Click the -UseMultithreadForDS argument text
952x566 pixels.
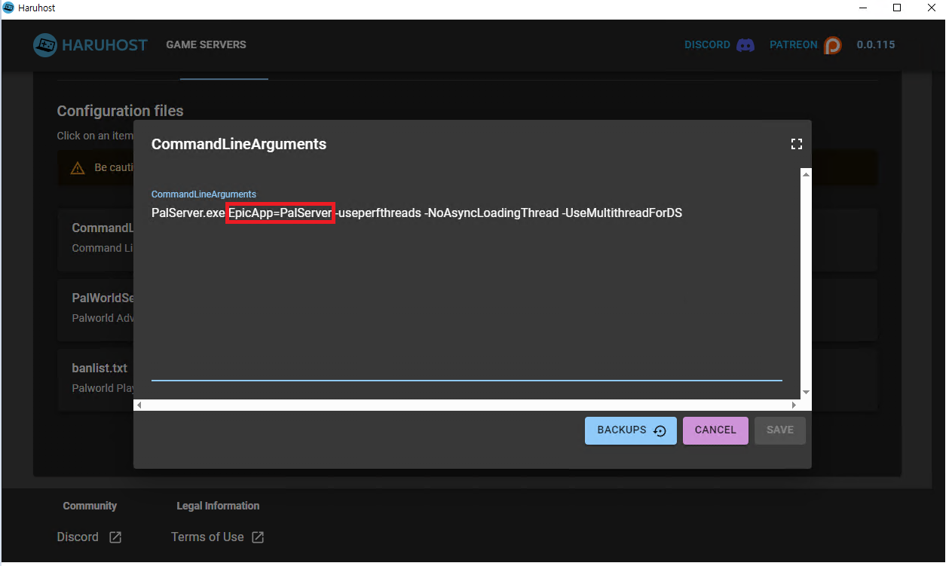(x=622, y=213)
